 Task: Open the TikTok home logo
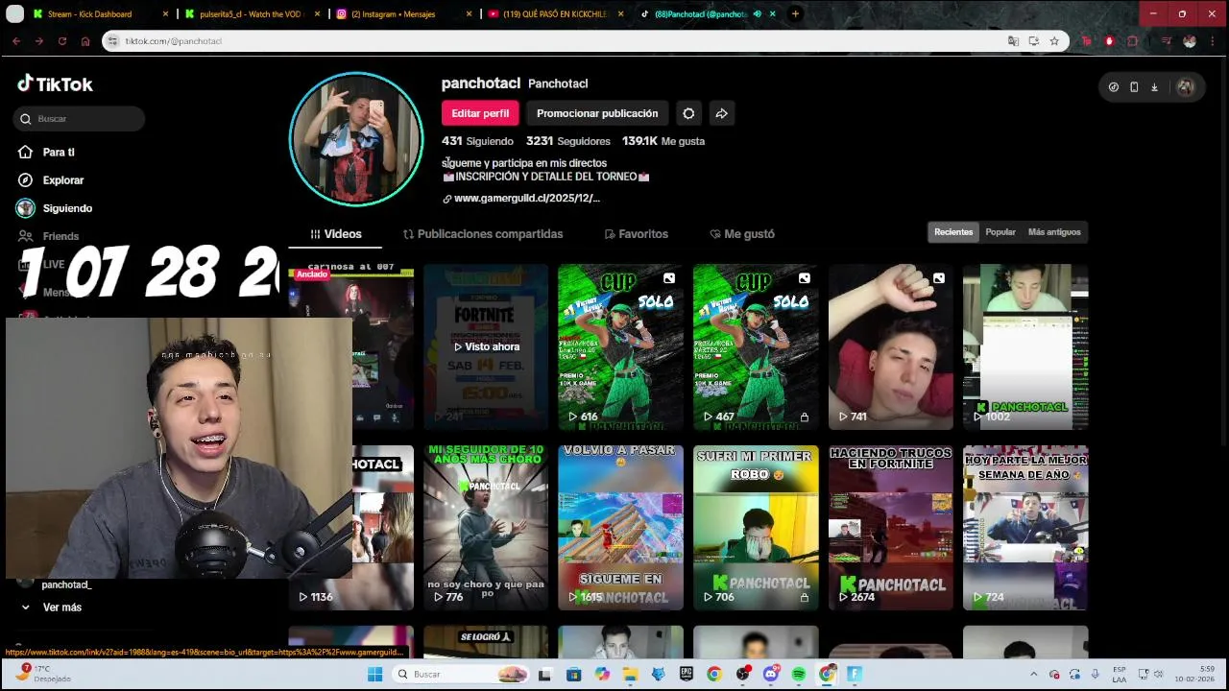(55, 84)
